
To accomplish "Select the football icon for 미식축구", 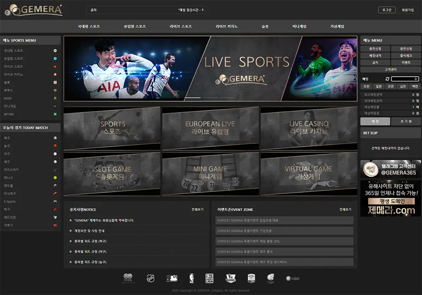I will pos(55,193).
